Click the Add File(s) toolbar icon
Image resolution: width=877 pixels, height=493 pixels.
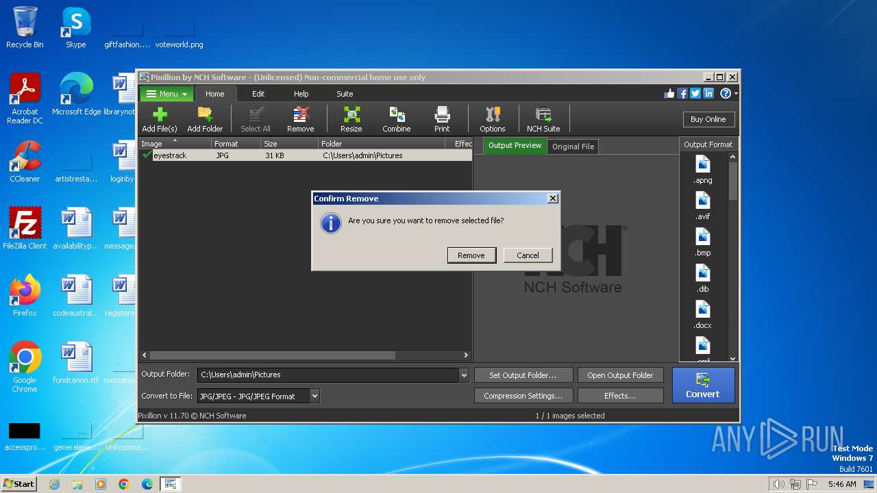pyautogui.click(x=160, y=119)
